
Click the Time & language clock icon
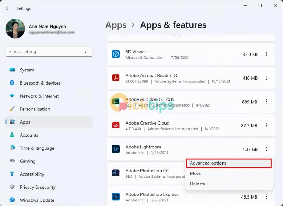(12, 148)
